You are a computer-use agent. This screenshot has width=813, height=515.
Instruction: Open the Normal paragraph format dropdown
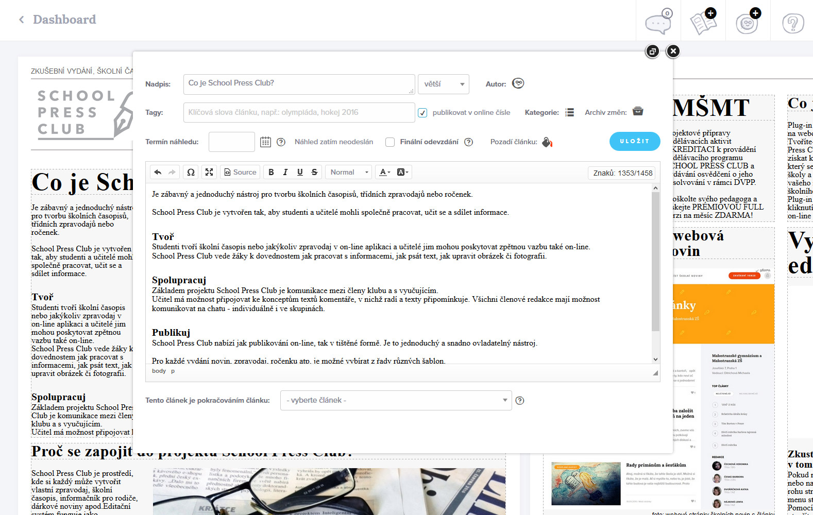click(x=349, y=172)
